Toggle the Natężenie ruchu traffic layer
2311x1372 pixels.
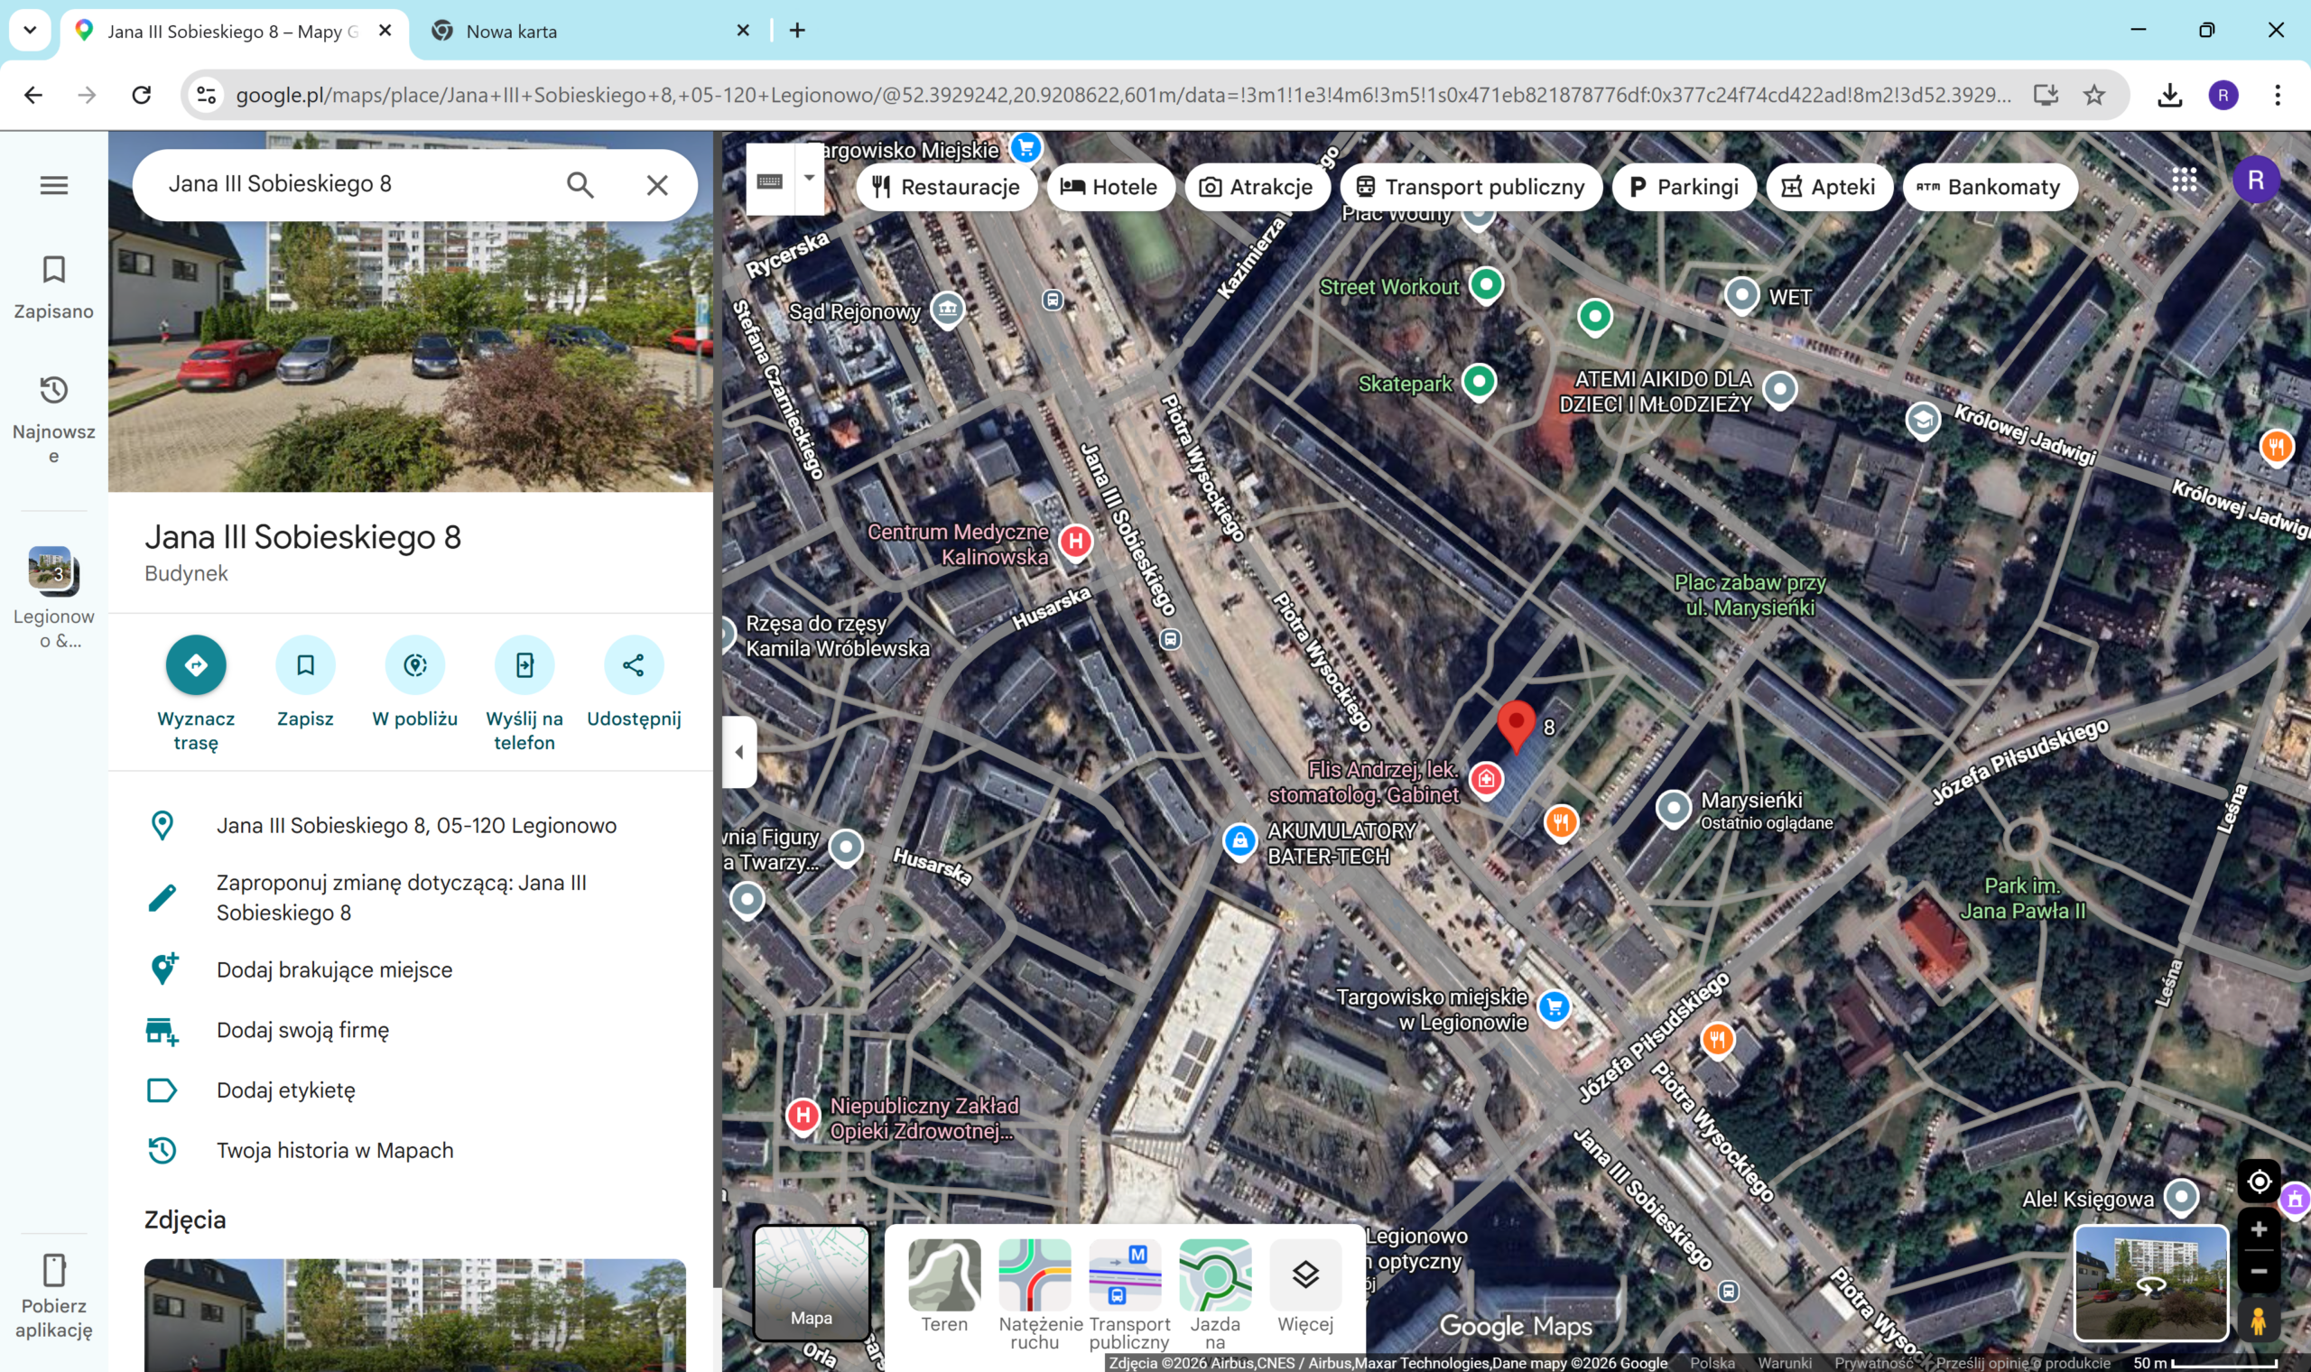pyautogui.click(x=1035, y=1275)
